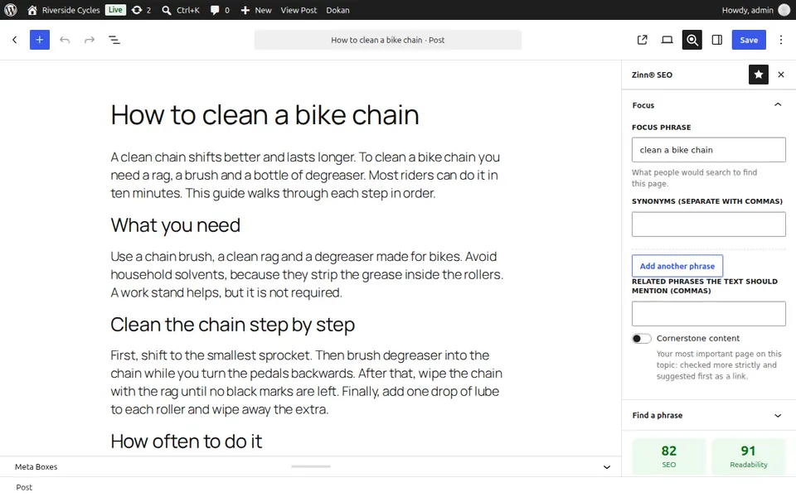The width and height of the screenshot is (796, 497).
Task: Click the "Clean the chain step by step" heading
Action: click(232, 325)
